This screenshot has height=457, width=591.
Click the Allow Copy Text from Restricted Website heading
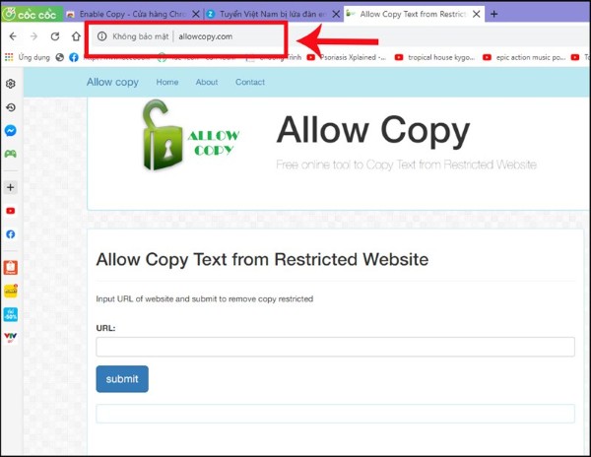(x=262, y=260)
